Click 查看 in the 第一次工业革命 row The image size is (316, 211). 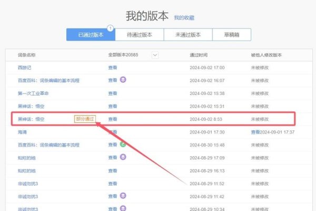[113, 93]
